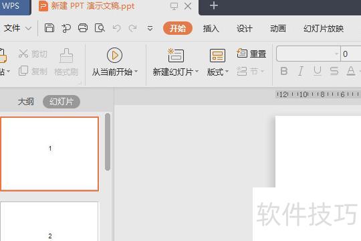This screenshot has width=361, height=241.
Task: Expand the paste dropdown arrow
Action: 8,72
